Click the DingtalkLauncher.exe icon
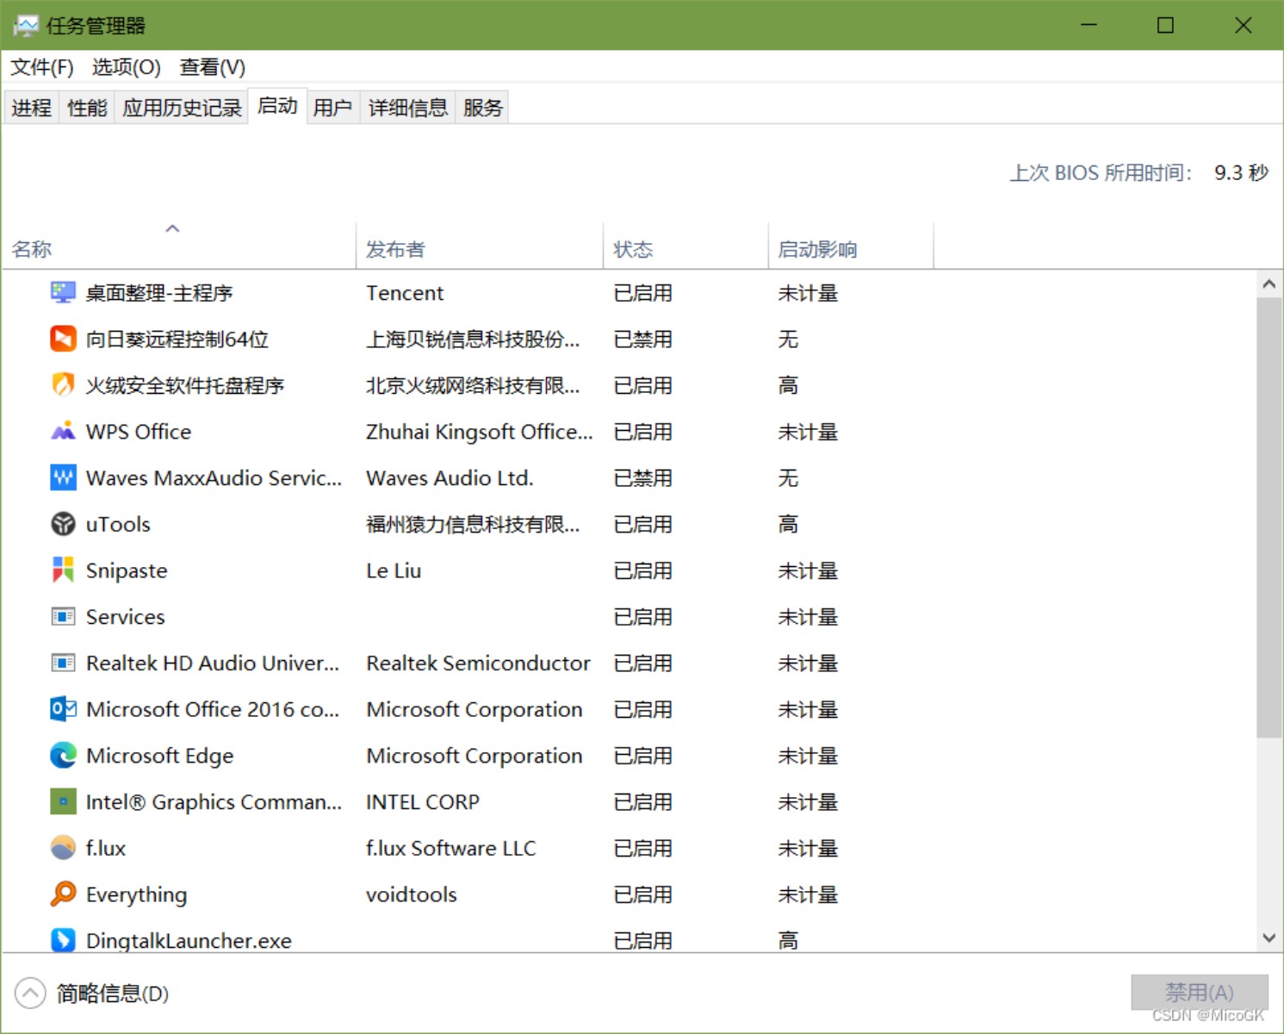This screenshot has width=1284, height=1034. point(63,940)
